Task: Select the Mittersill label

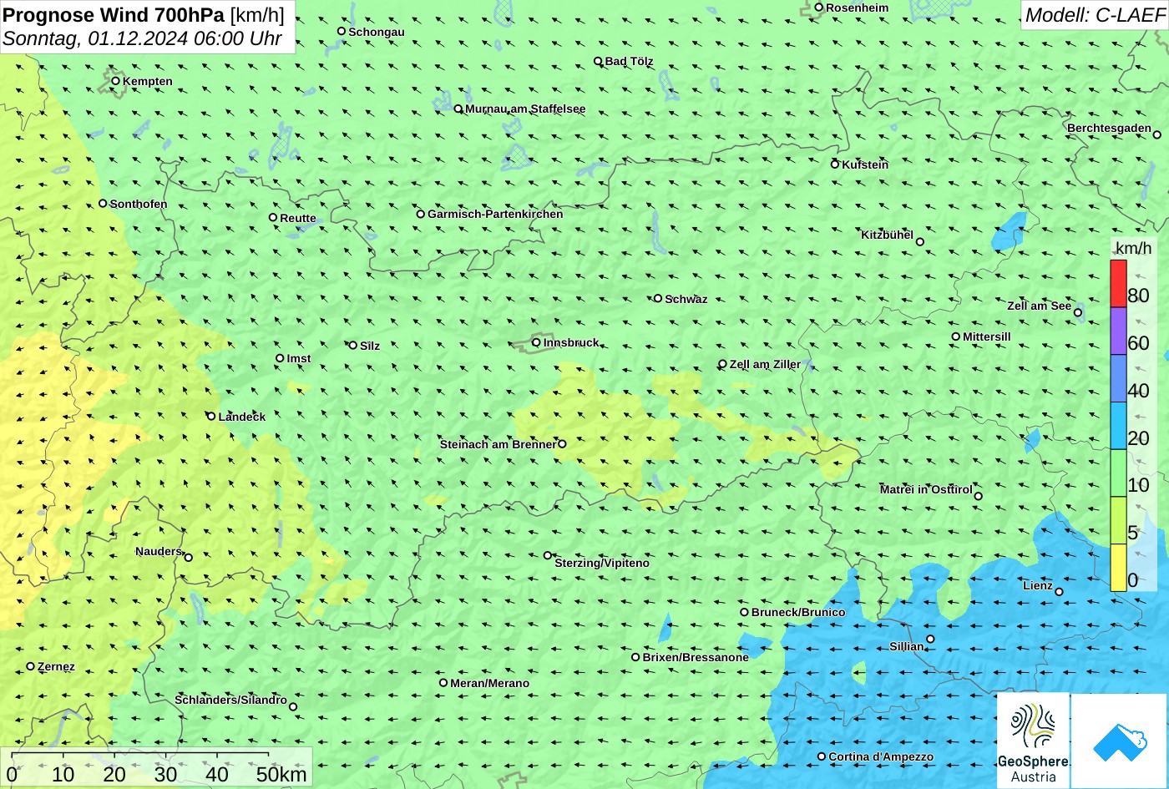Action: click(987, 336)
